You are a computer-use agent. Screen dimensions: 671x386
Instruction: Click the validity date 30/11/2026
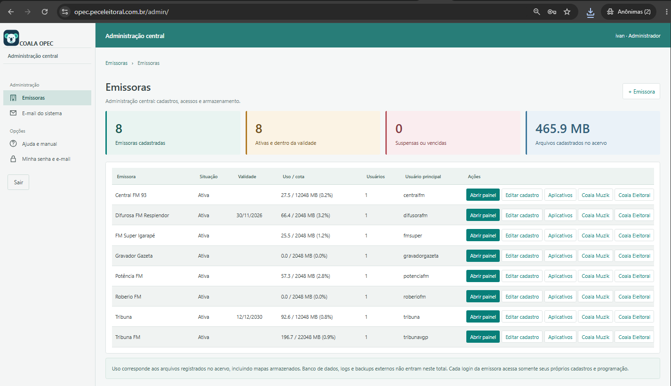pyautogui.click(x=249, y=215)
